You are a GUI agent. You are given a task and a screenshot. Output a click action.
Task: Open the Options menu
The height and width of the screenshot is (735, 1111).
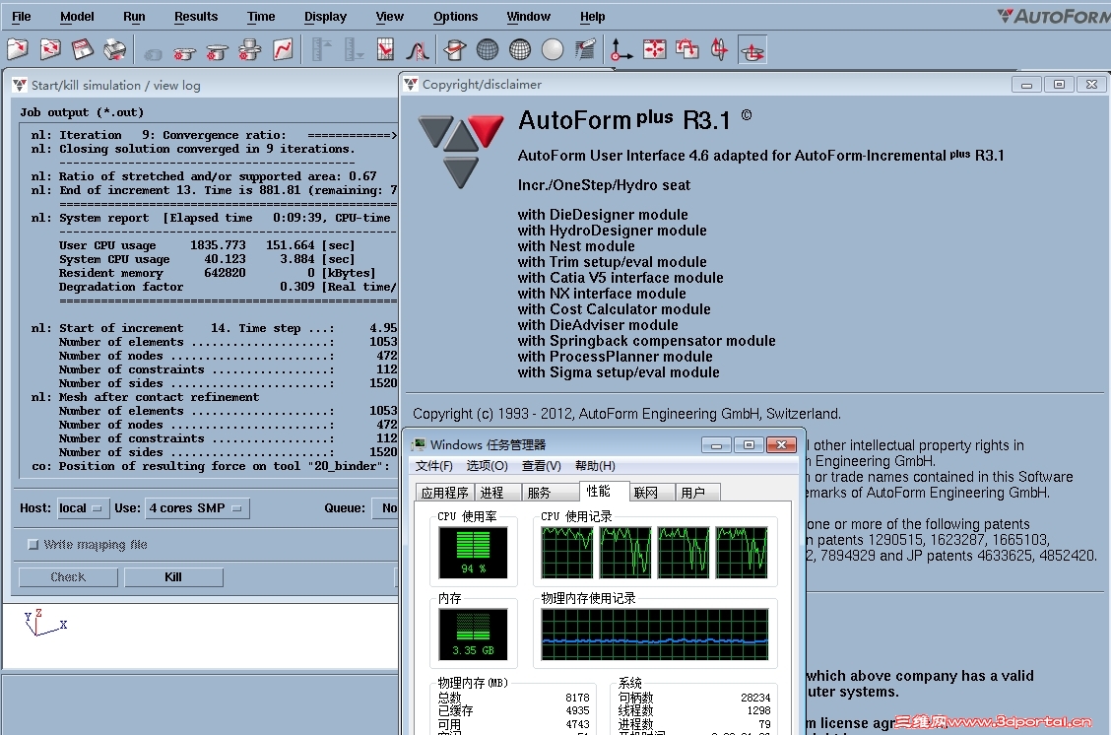pyautogui.click(x=456, y=17)
